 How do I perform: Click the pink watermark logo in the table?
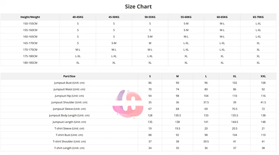click(x=128, y=104)
